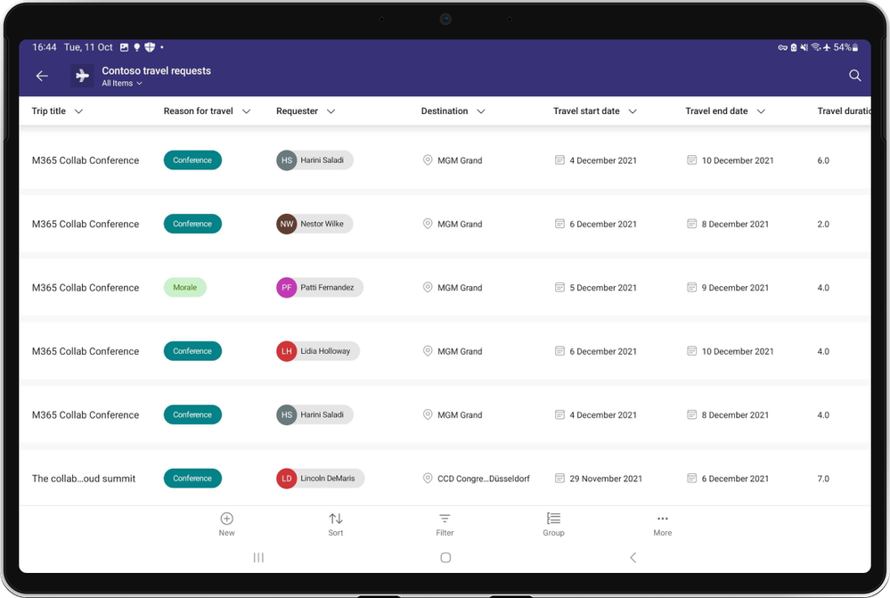Viewport: 890px width, 598px height.
Task: Select the Morale reason tag
Action: (x=185, y=287)
